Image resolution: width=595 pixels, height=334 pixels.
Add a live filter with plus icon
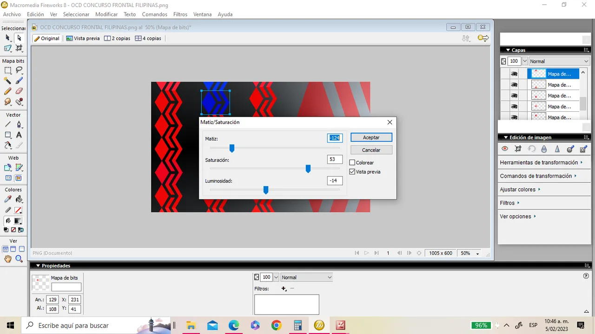click(x=284, y=289)
